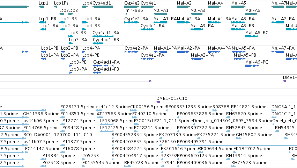Click the Cyp4e1-RA transcript label
297x168 pixels.
point(153,26)
